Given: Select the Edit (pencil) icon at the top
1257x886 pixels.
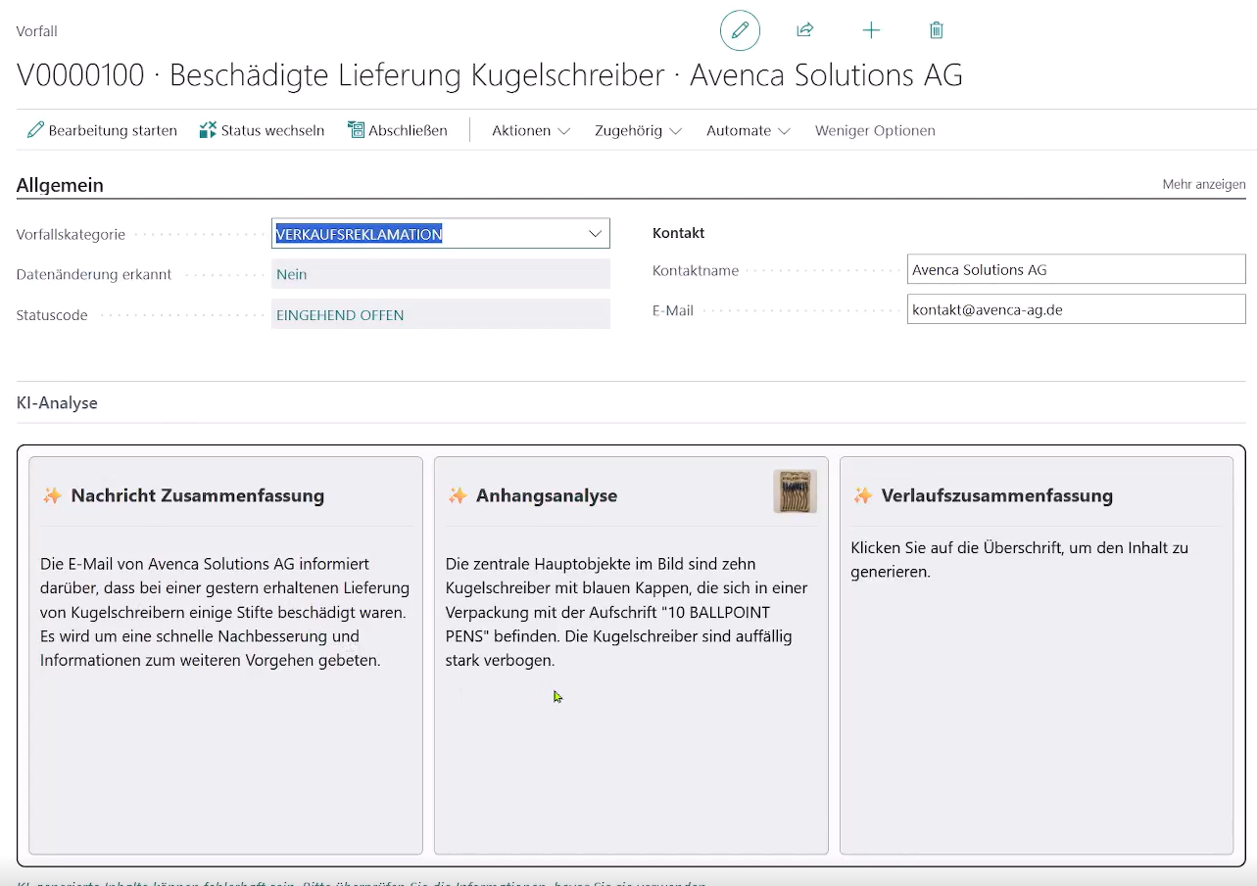Looking at the screenshot, I should coord(740,30).
